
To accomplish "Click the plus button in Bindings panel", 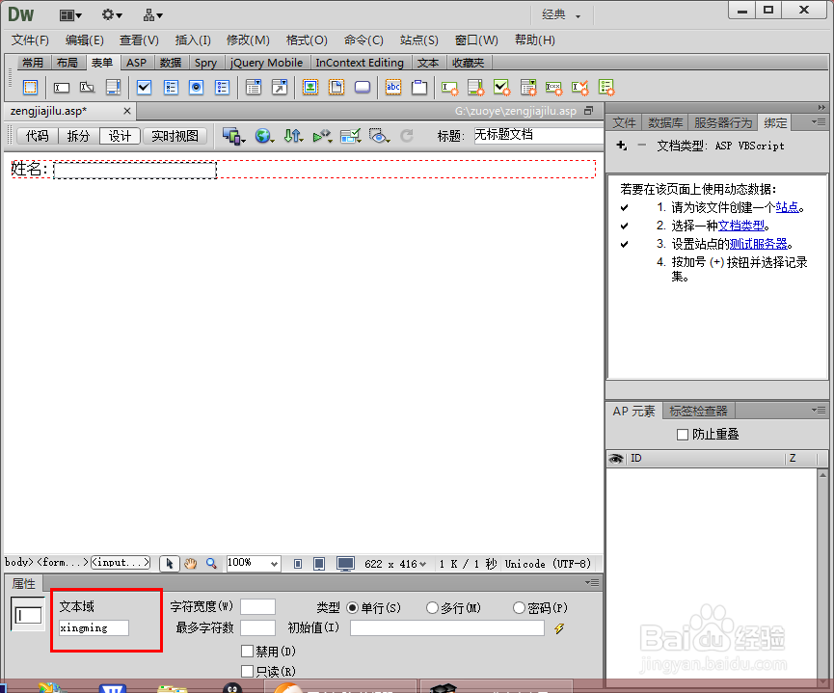I will pyautogui.click(x=621, y=146).
